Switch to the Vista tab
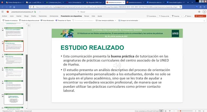207x112 pixels. [93, 16]
